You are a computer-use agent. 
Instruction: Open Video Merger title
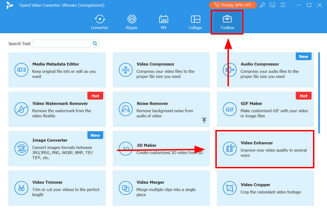click(150, 182)
